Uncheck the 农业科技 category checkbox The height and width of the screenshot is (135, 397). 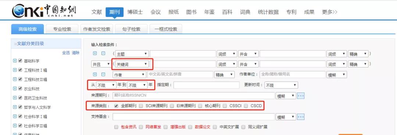pyautogui.click(x=20, y=88)
